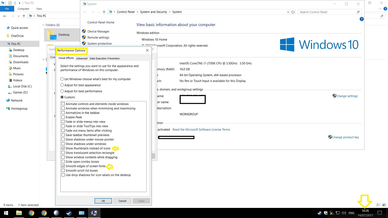Open the Computer ribbon tab
This screenshot has width=388, height=218.
click(23, 9)
